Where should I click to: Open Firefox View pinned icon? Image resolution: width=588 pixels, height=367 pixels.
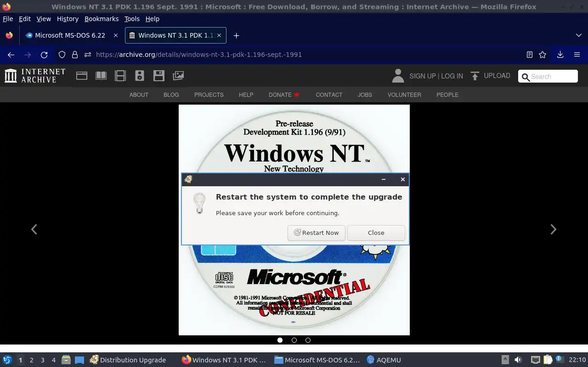pos(9,35)
